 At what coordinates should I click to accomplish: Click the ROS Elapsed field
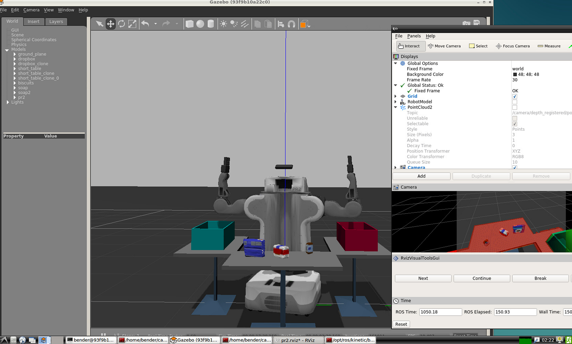click(x=515, y=312)
